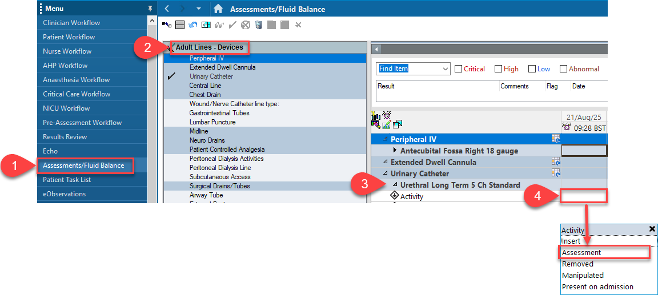Viewport: 658px width, 295px height.
Task: Tick the Low checkbox
Action: 532,69
